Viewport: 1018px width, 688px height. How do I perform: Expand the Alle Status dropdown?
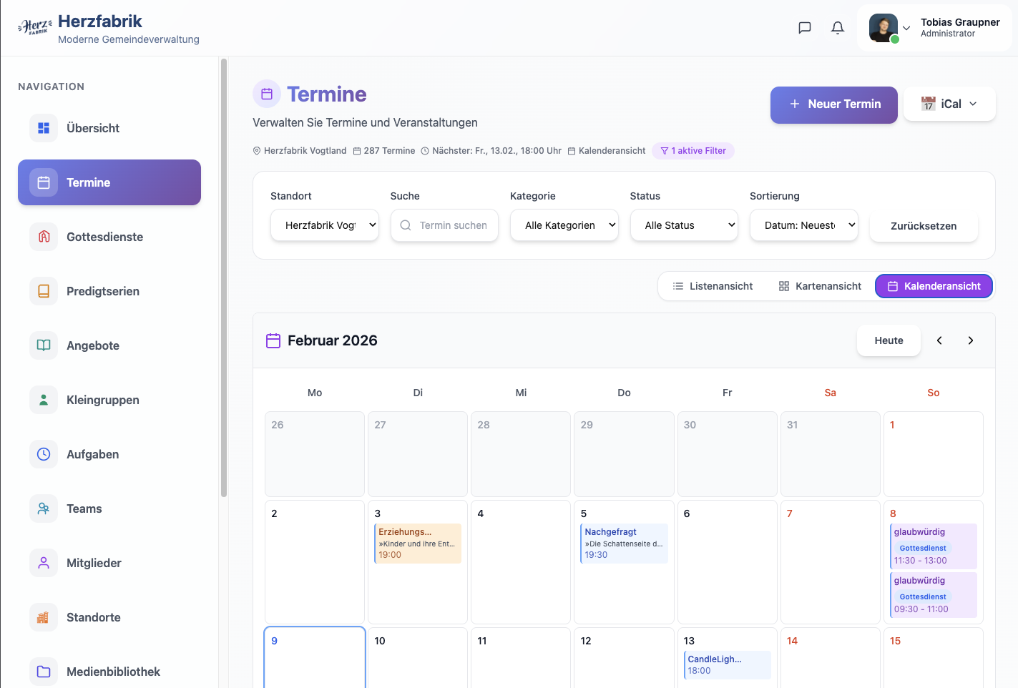pos(684,225)
